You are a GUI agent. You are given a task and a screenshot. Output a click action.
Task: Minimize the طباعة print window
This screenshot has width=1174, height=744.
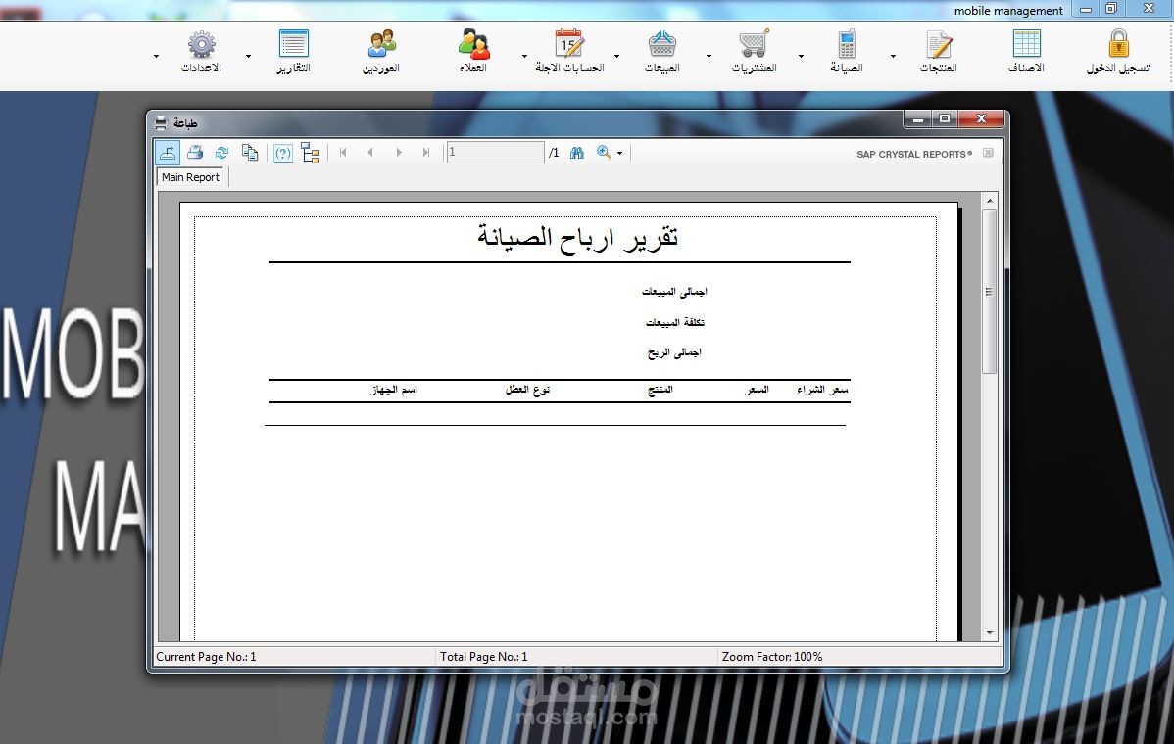(918, 118)
